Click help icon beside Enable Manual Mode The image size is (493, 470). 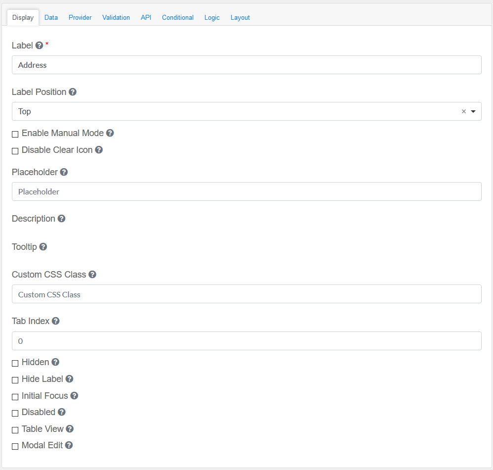[110, 133]
